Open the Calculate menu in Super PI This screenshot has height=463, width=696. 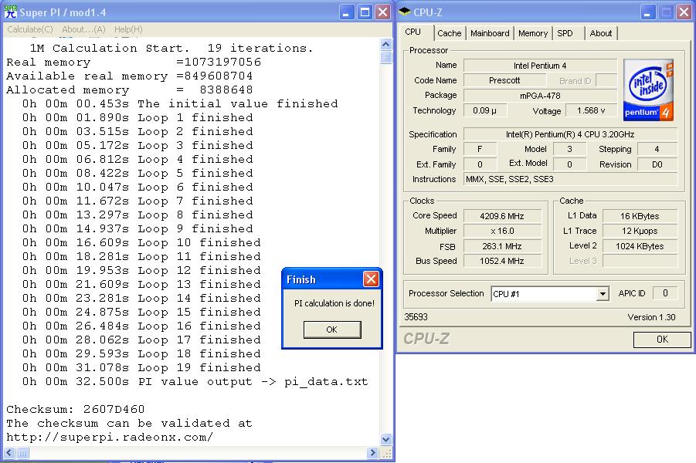pyautogui.click(x=29, y=29)
